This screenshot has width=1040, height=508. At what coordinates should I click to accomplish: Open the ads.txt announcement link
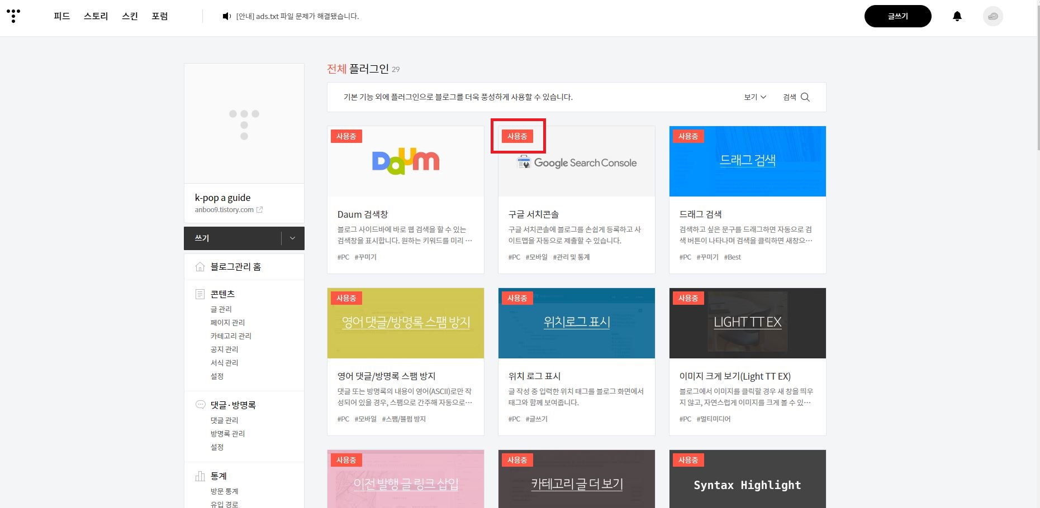(x=297, y=16)
